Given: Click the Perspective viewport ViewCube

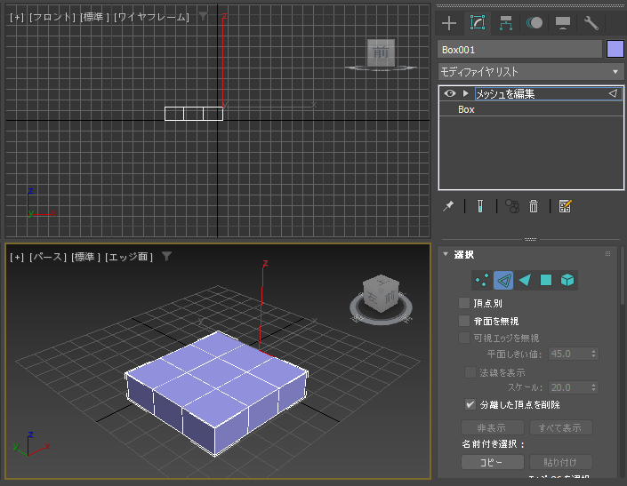Looking at the screenshot, I should pos(381,292).
